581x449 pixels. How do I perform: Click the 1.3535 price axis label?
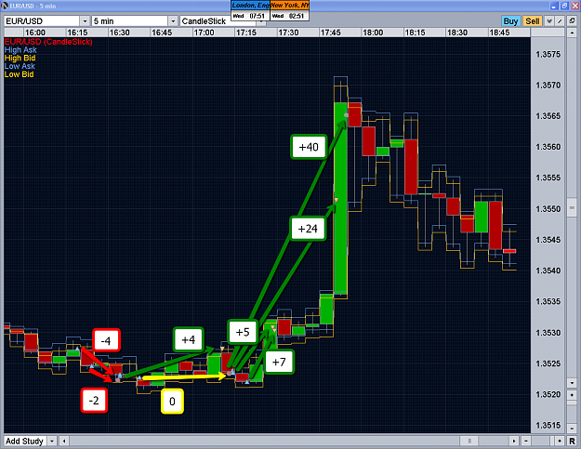548,301
